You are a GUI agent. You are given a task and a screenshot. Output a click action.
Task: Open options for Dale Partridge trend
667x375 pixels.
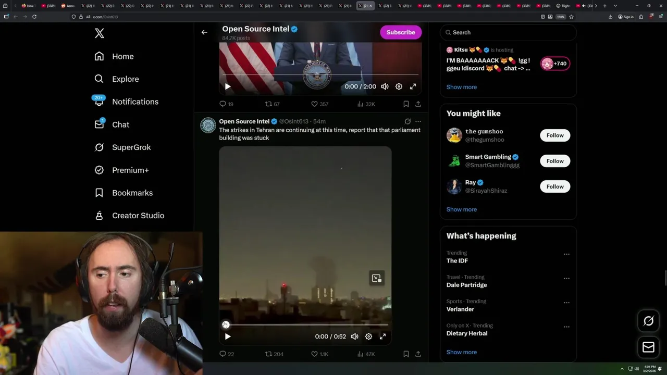tap(566, 278)
